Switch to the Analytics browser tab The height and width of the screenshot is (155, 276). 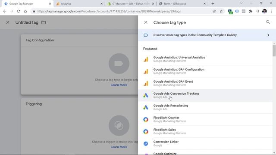tap(79, 4)
